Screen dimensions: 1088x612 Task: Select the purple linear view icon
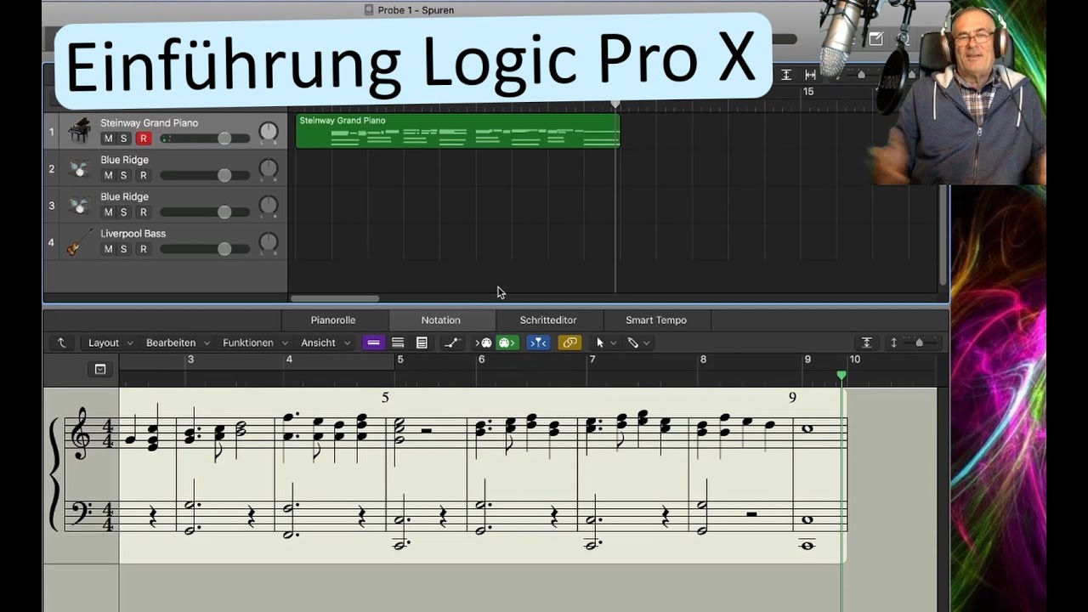[x=373, y=343]
